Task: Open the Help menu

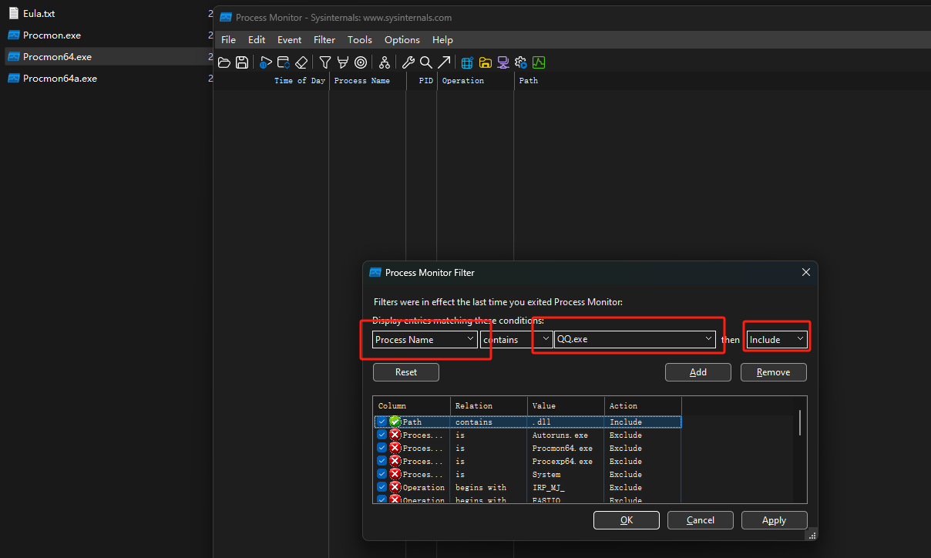Action: 442,39
